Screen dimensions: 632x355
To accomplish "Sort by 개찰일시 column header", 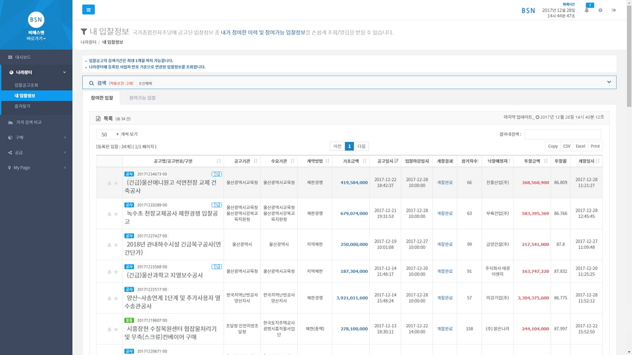I will (586, 161).
